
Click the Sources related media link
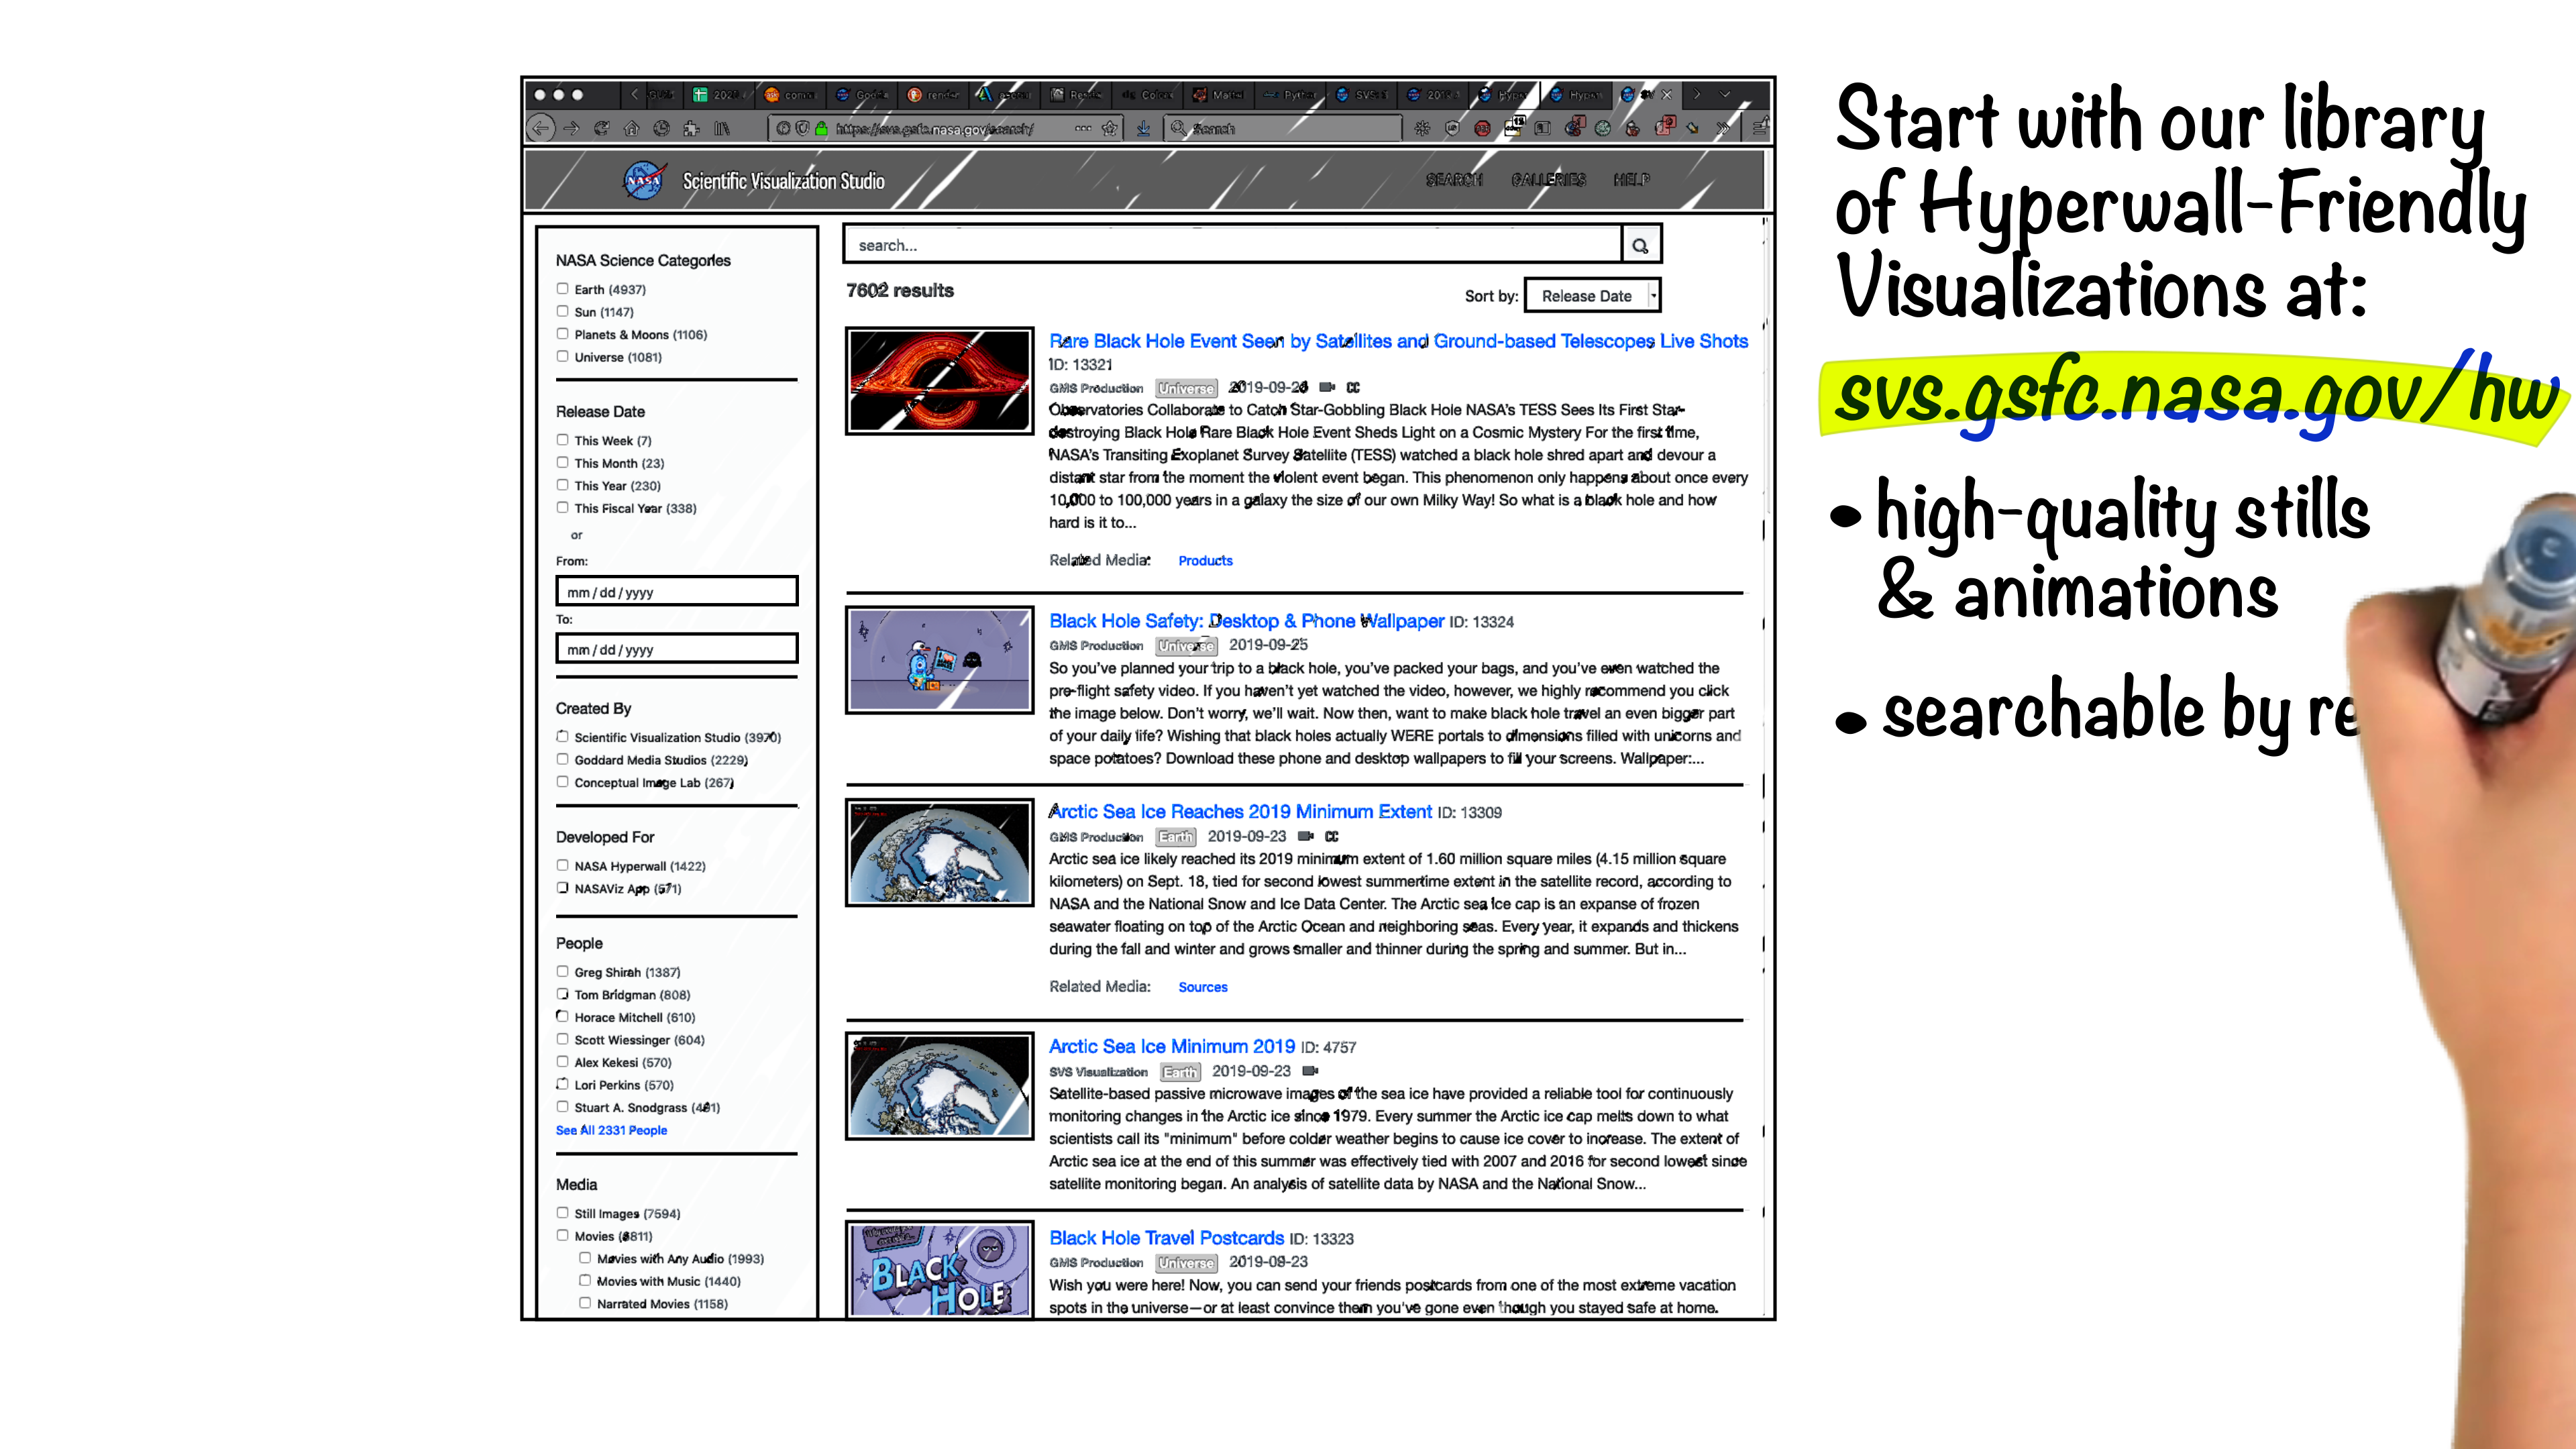pyautogui.click(x=1202, y=987)
